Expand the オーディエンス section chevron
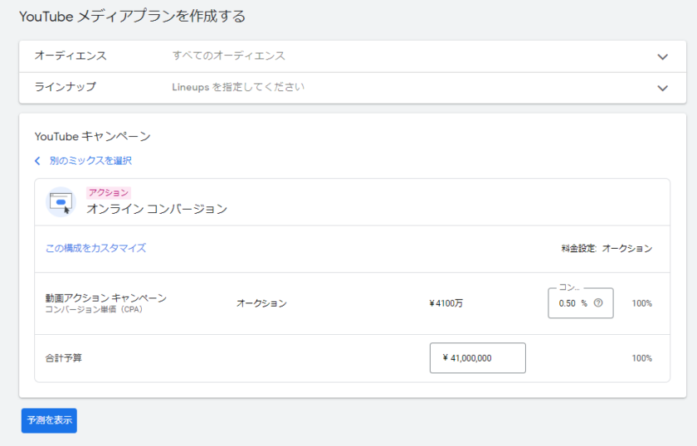This screenshot has height=446, width=697. click(662, 56)
